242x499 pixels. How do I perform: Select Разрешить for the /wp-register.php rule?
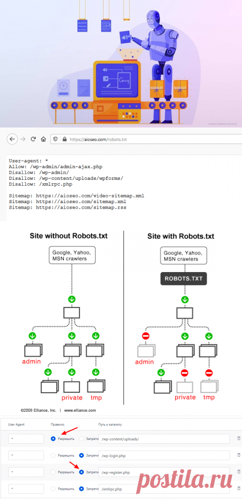coord(53,472)
